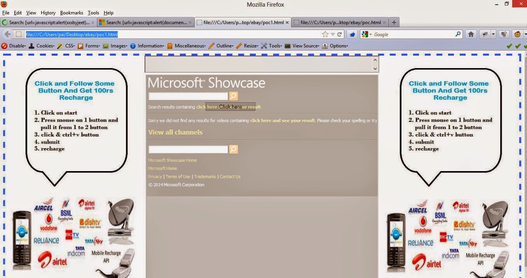The image size is (527, 278).
Task: Click the grey heart-shaped toolbar icon
Action: 504,34
